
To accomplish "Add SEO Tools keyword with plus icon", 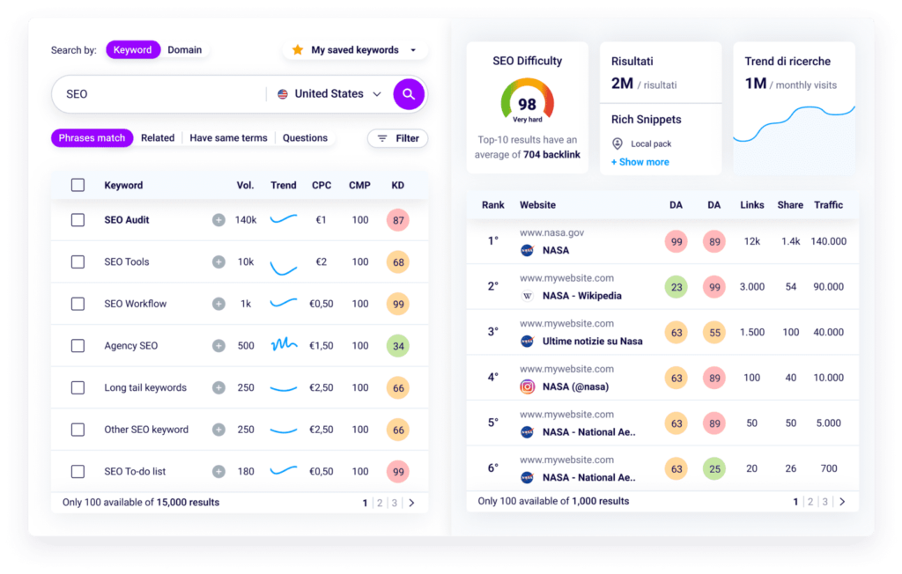I will coord(218,261).
